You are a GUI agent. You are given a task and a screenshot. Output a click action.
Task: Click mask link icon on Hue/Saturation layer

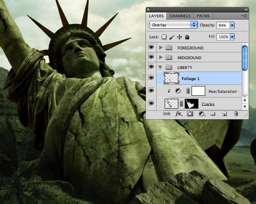pyautogui.click(x=188, y=91)
